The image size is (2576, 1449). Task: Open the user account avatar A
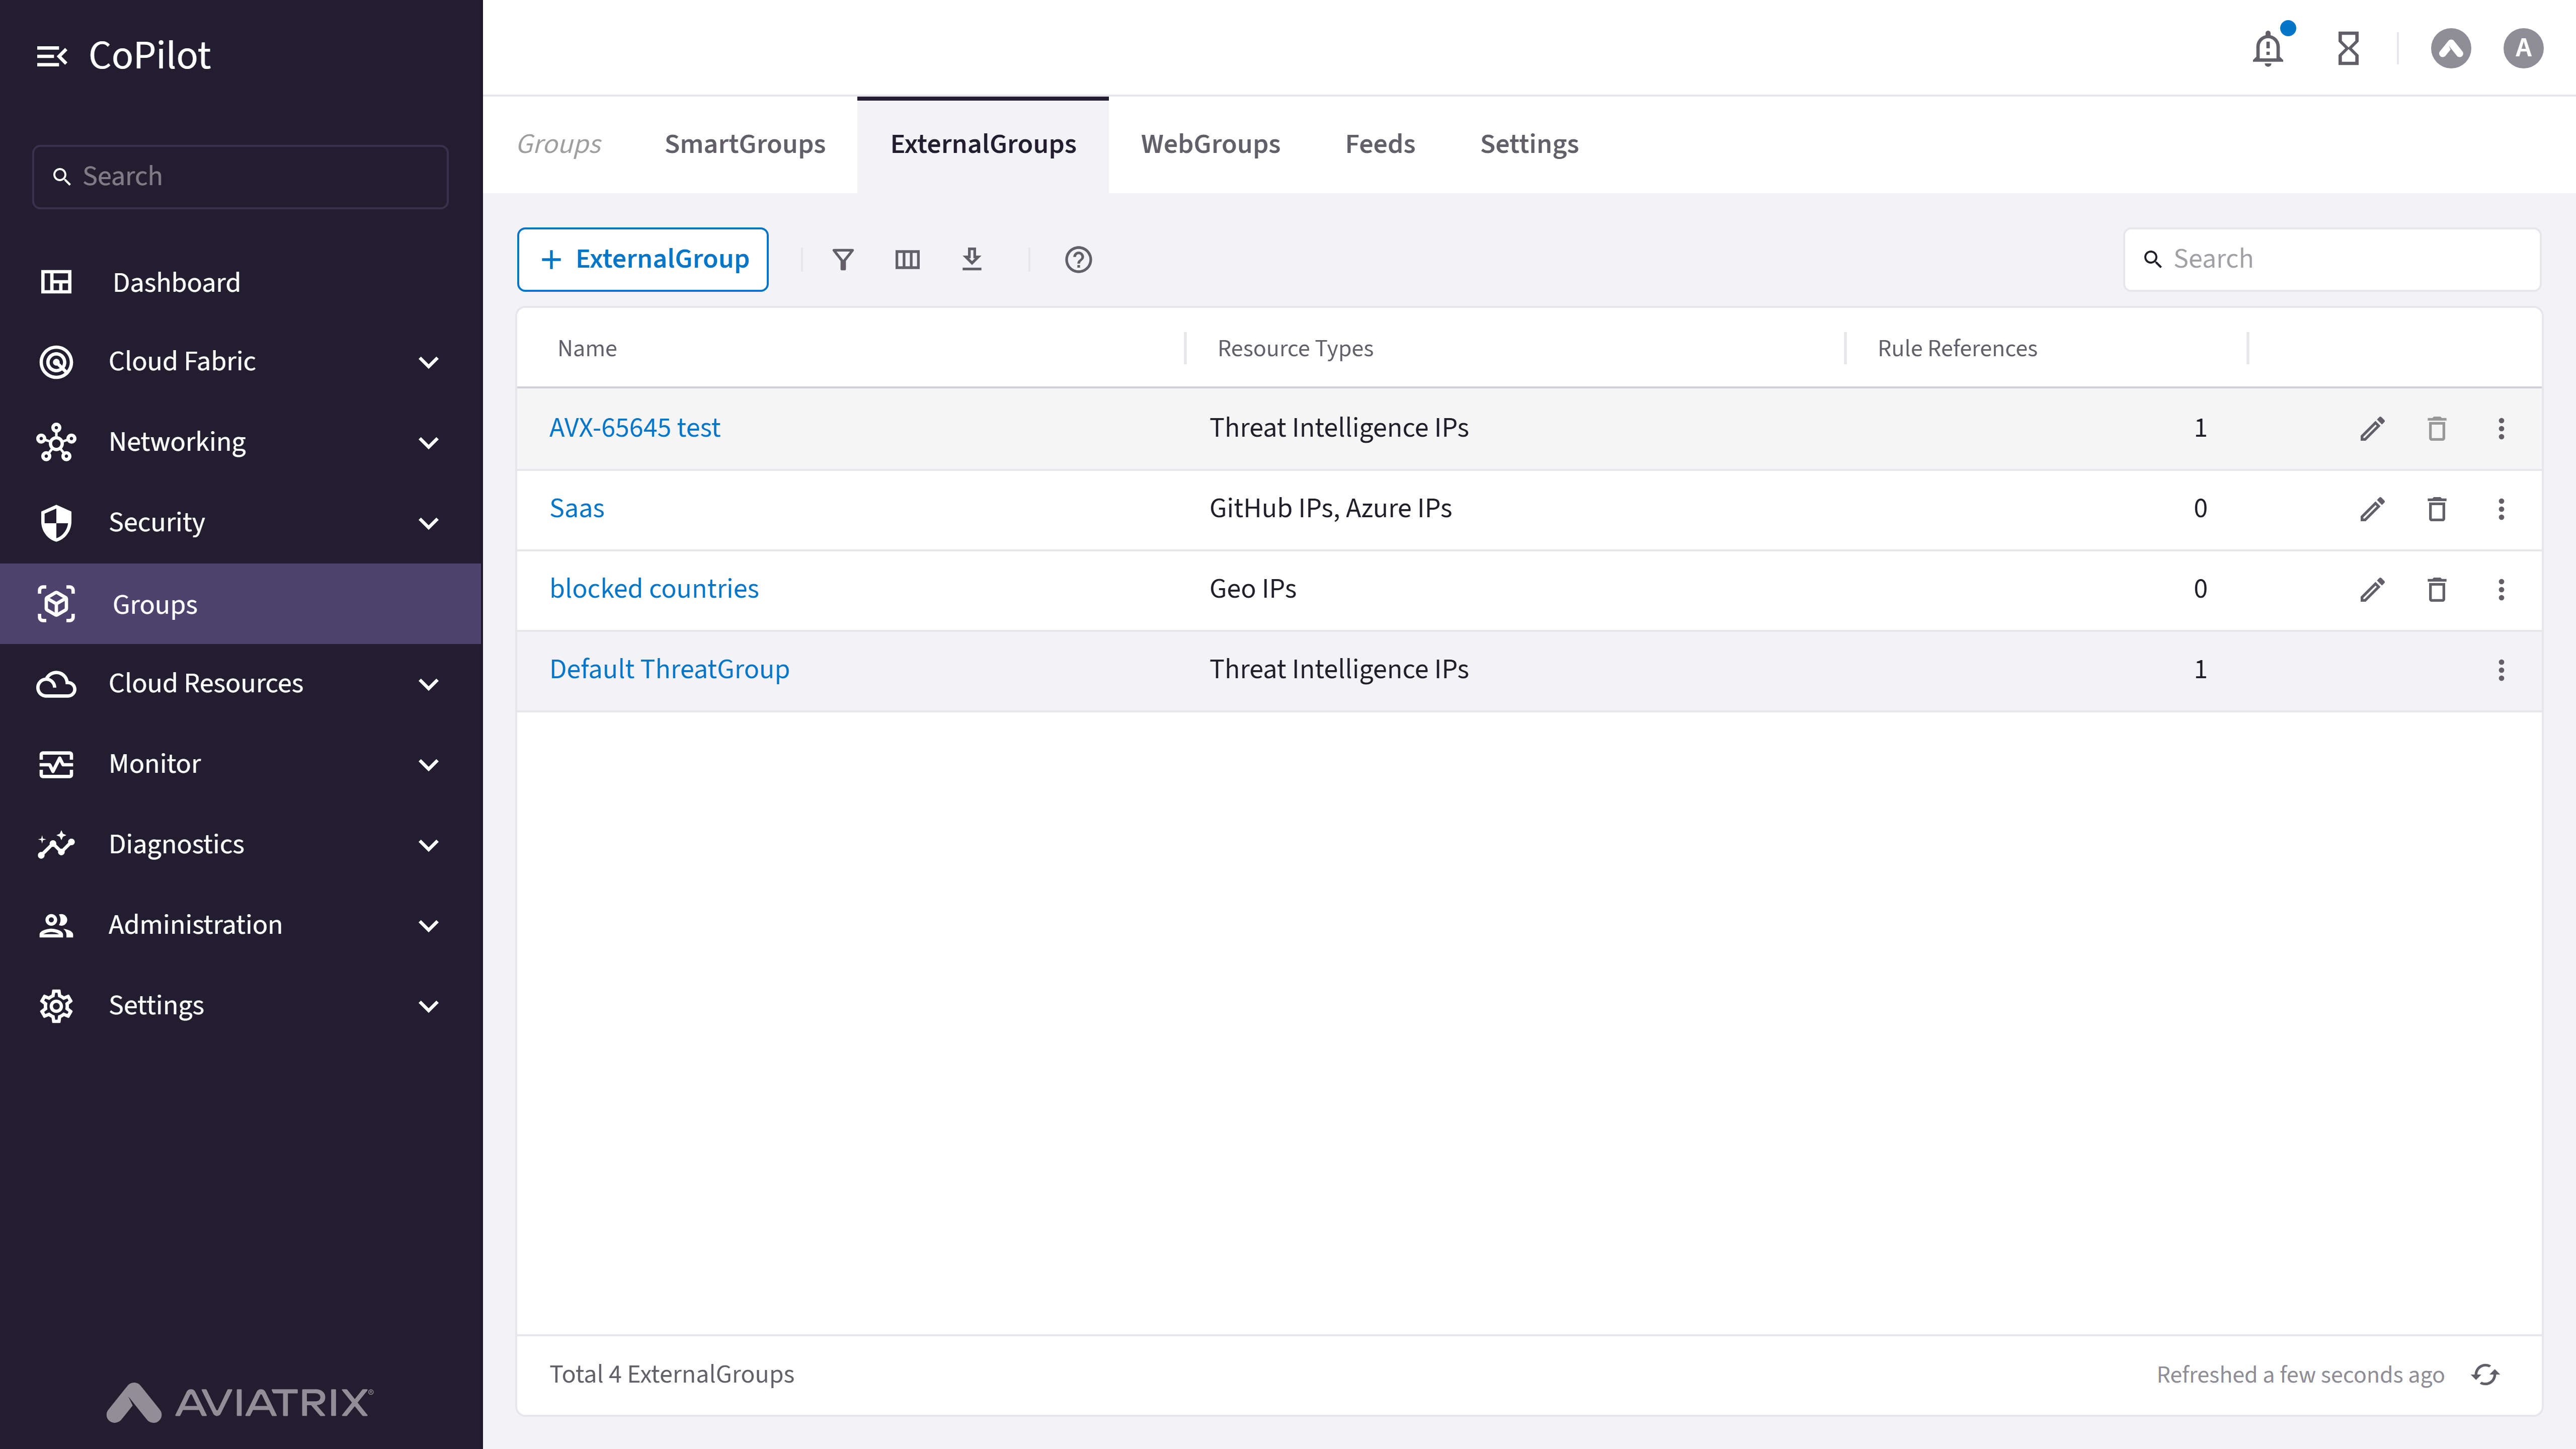(2523, 48)
